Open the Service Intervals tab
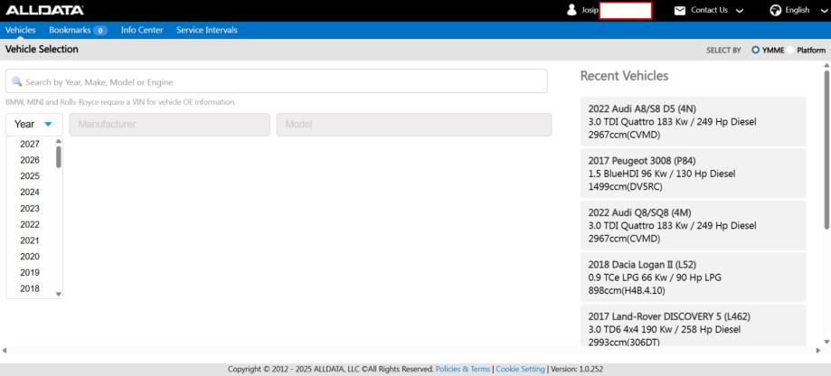 click(207, 30)
